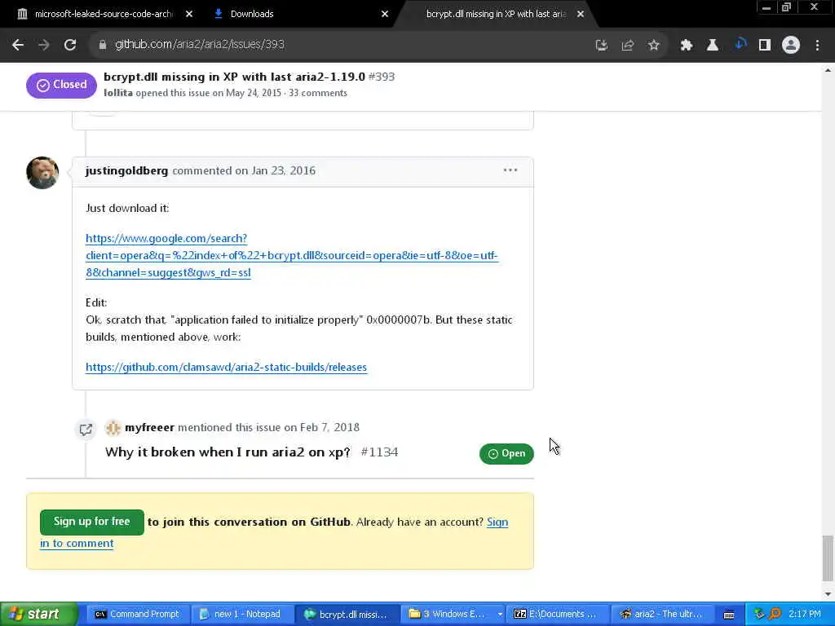The image size is (835, 626).
Task: Click myfreeer's small avatar
Action: [113, 428]
